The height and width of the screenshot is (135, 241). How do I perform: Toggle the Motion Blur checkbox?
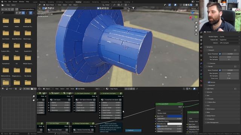coord(207,102)
